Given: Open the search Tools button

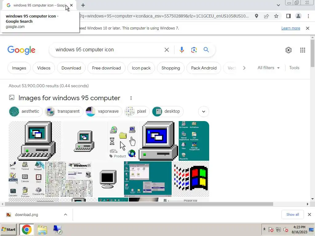Looking at the screenshot, I should pyautogui.click(x=294, y=68).
